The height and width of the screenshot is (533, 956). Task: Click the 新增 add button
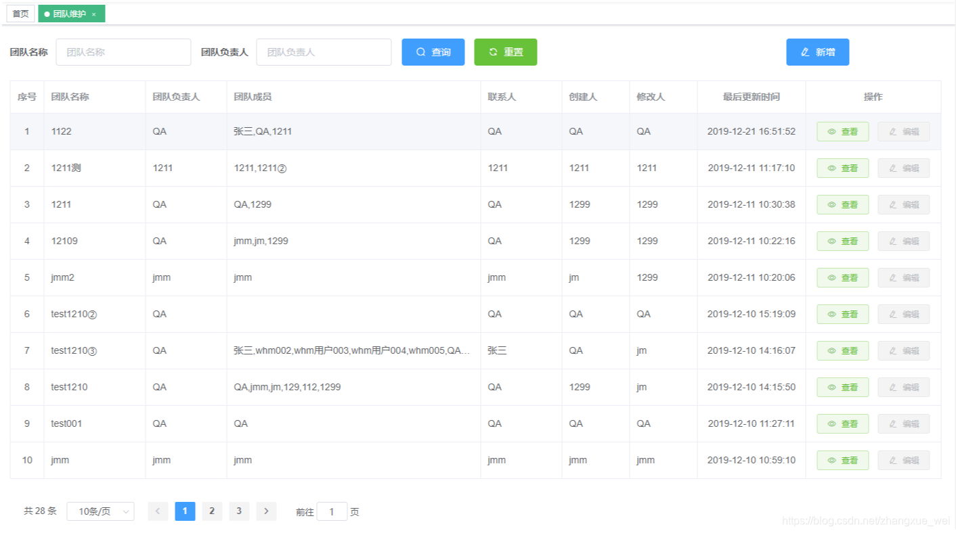(x=817, y=52)
